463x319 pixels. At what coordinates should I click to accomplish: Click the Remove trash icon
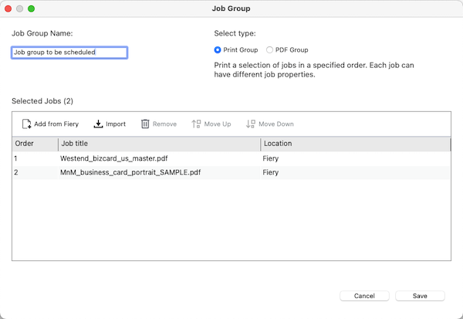(x=145, y=124)
